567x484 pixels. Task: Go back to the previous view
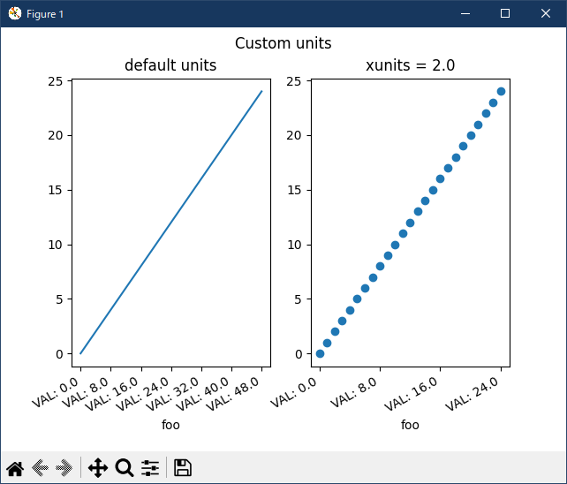(40, 468)
